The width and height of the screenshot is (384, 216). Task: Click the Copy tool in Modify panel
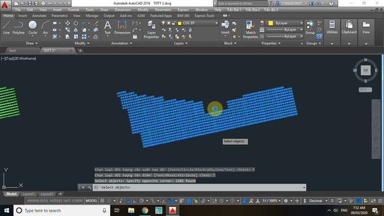(x=68, y=30)
